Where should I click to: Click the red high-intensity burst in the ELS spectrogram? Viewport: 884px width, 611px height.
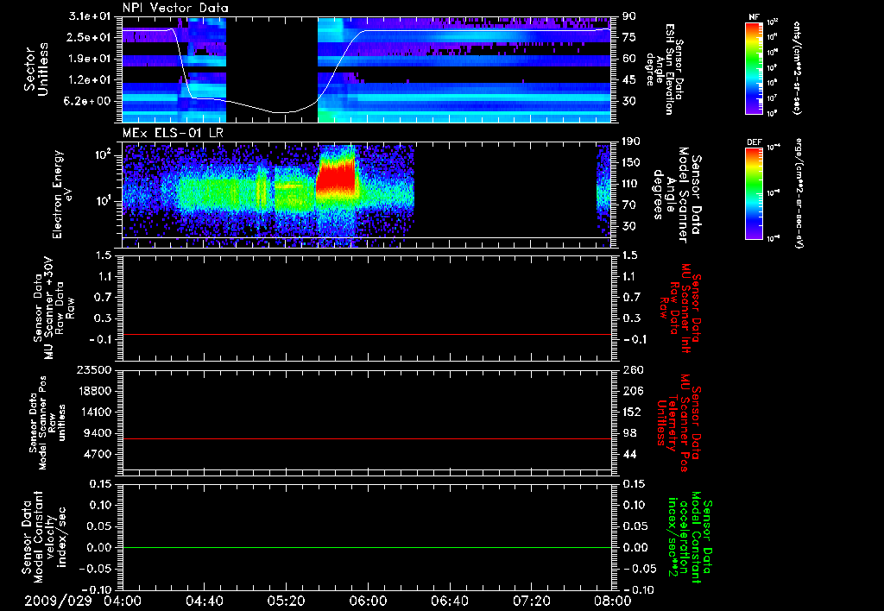point(337,176)
